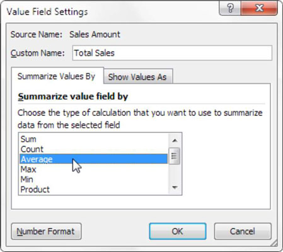Close the Value Field Settings dialog
This screenshot has width=283, height=252.
point(260,8)
